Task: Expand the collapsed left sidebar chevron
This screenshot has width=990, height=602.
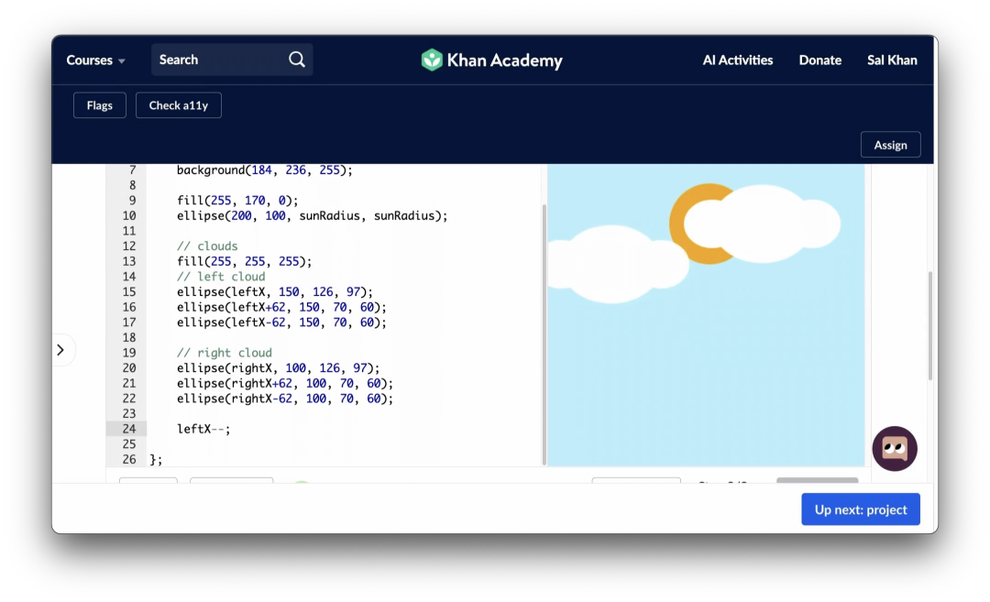Action: pyautogui.click(x=60, y=350)
